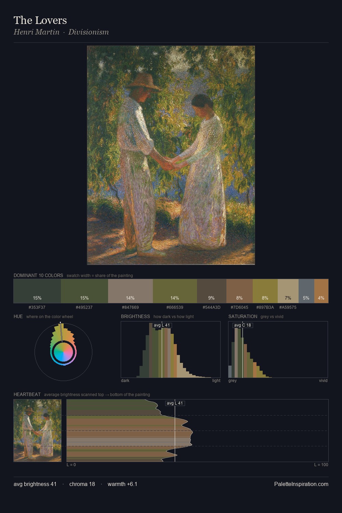
Task: Click the 'DOMINANT 10 COLORS' heading
Action: coord(38,275)
